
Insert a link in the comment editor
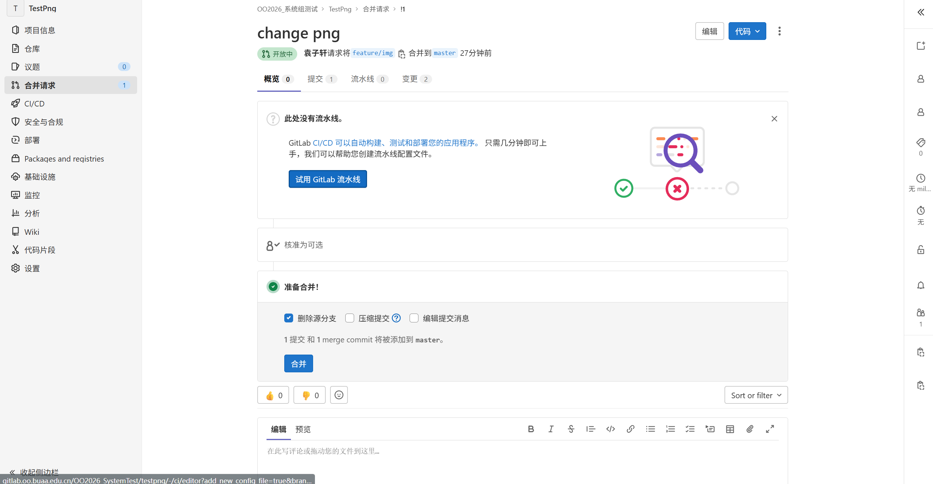coord(630,429)
